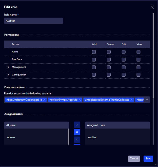Click the dialog's vertical scrollbar
This screenshot has height=167, width=158.
[153, 51]
